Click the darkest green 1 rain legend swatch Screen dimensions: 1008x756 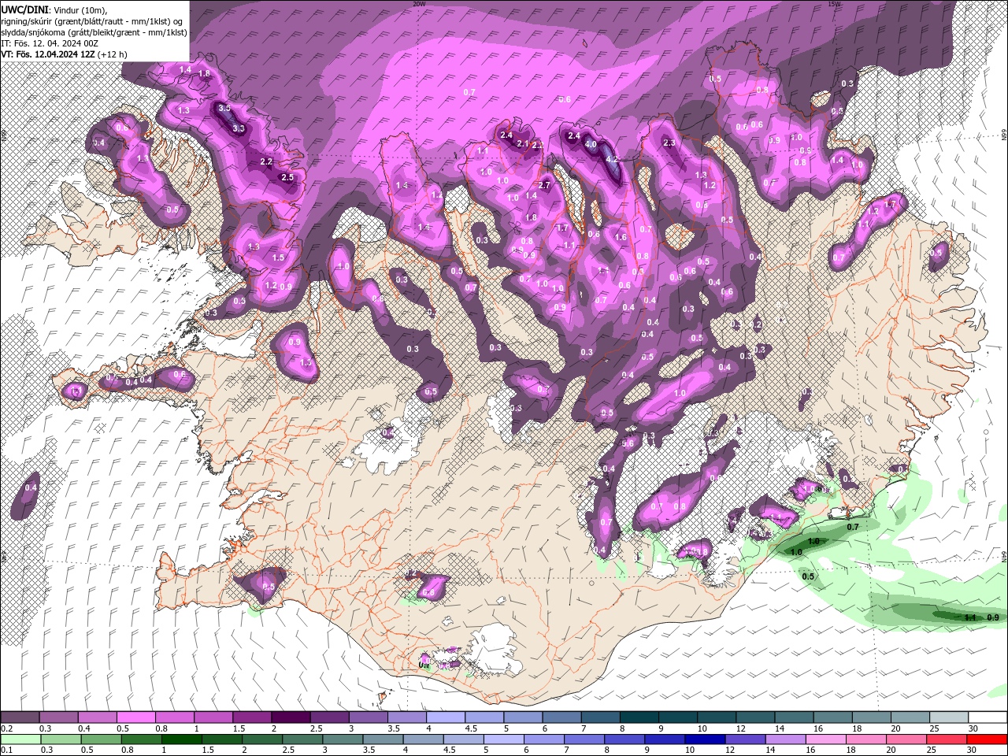point(181,739)
